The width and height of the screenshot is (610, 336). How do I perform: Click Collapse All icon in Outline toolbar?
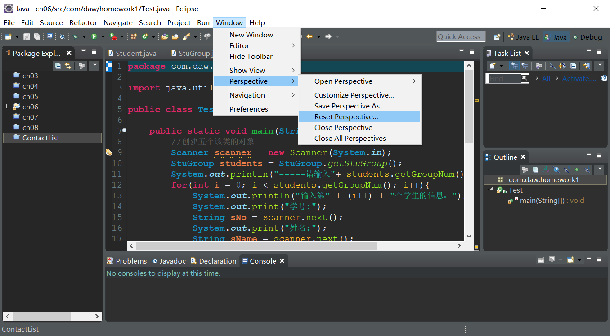[x=536, y=170]
